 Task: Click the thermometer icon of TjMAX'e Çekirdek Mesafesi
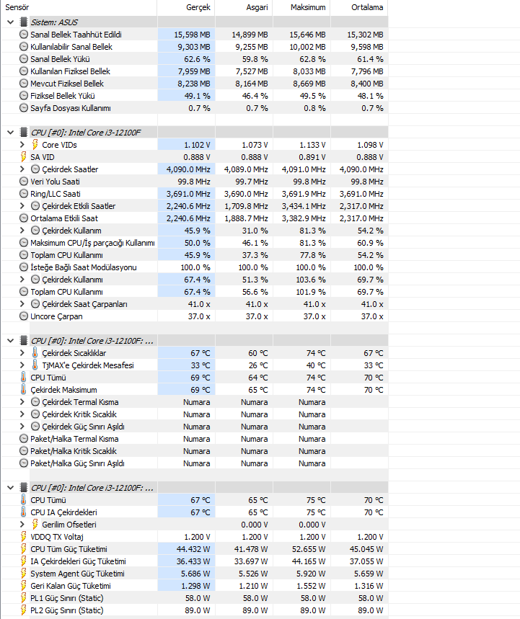(35, 365)
